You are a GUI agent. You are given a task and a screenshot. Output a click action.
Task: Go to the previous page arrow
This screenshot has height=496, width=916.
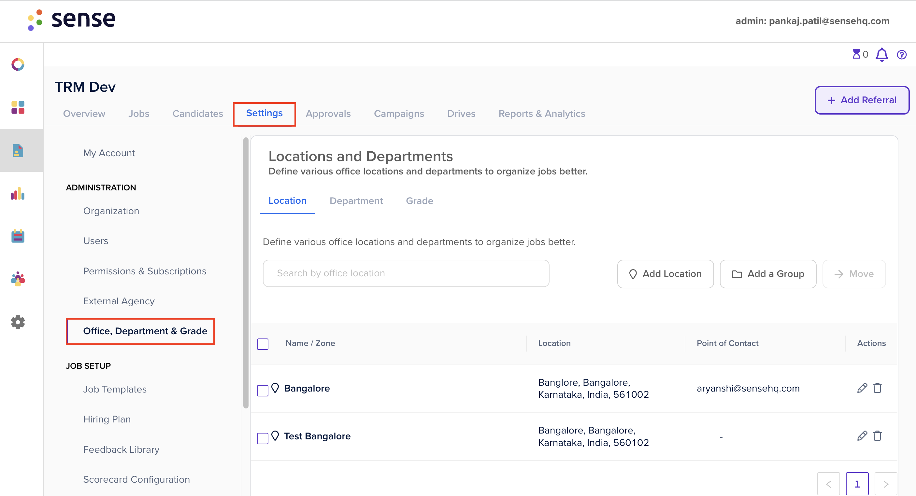828,484
